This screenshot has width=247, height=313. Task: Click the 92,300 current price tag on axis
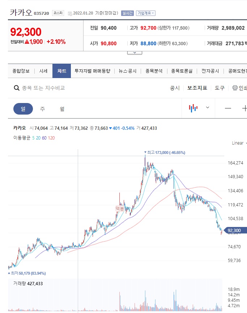click(235, 230)
